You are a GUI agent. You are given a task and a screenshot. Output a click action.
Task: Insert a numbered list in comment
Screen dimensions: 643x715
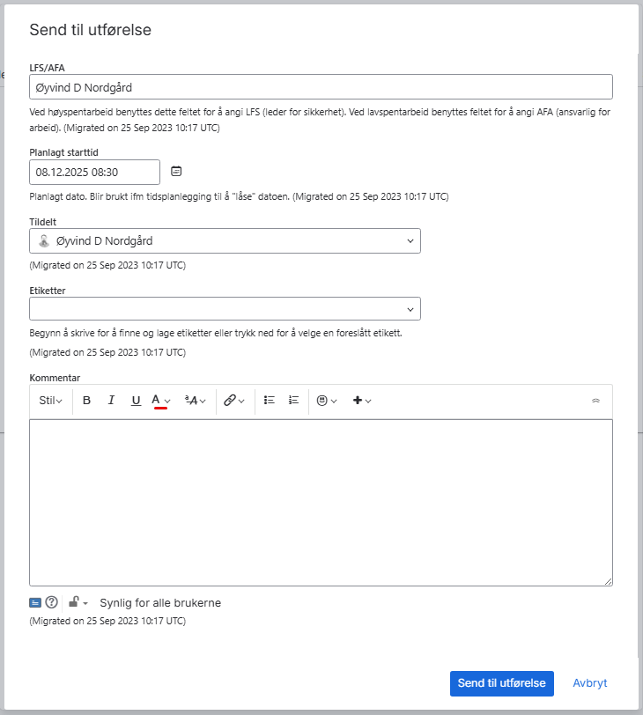[x=294, y=401]
